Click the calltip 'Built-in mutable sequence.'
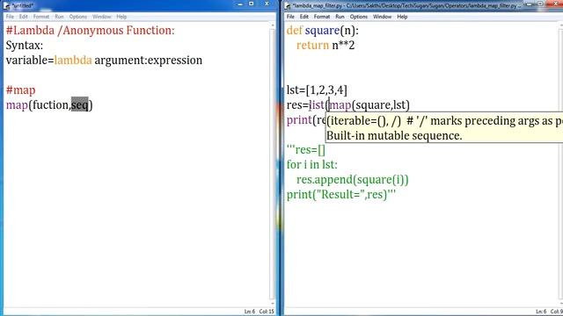Image resolution: width=563 pixels, height=316 pixels. pyautogui.click(x=394, y=136)
